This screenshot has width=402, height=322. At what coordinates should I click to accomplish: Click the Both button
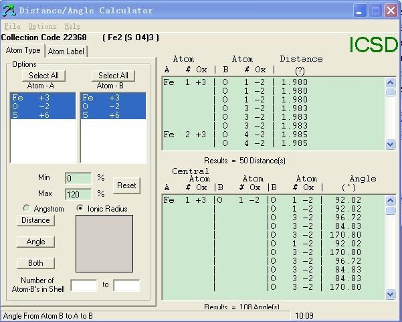coord(35,263)
